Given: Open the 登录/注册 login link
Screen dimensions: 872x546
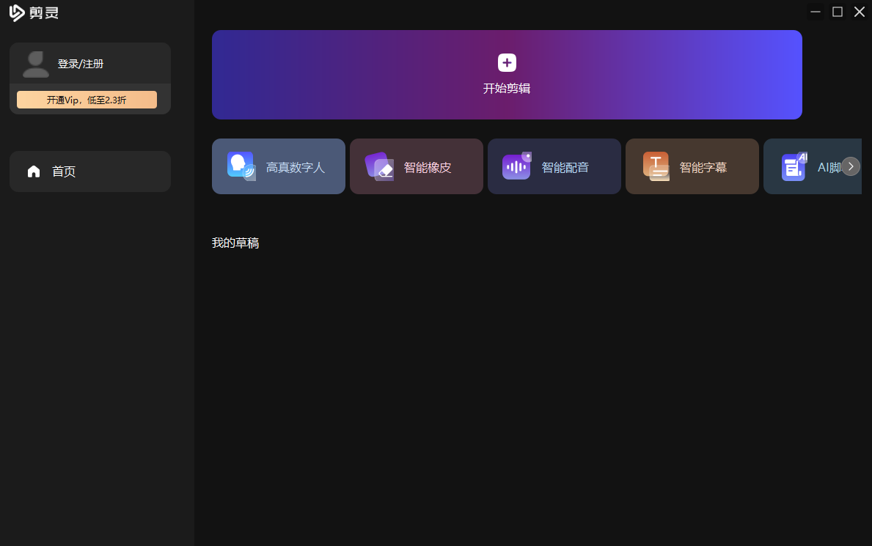Looking at the screenshot, I should tap(81, 64).
